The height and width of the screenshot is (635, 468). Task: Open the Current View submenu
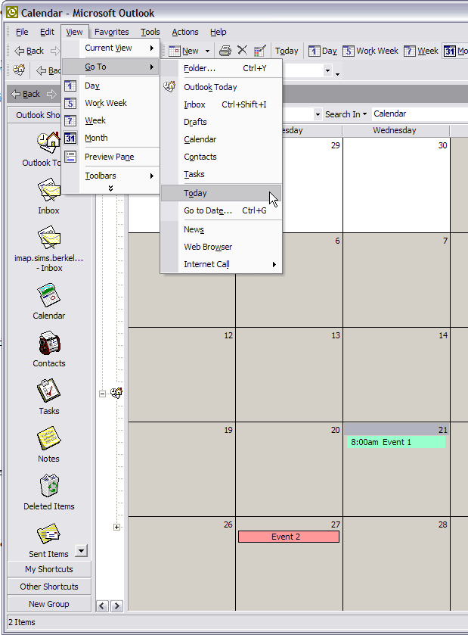[x=111, y=48]
